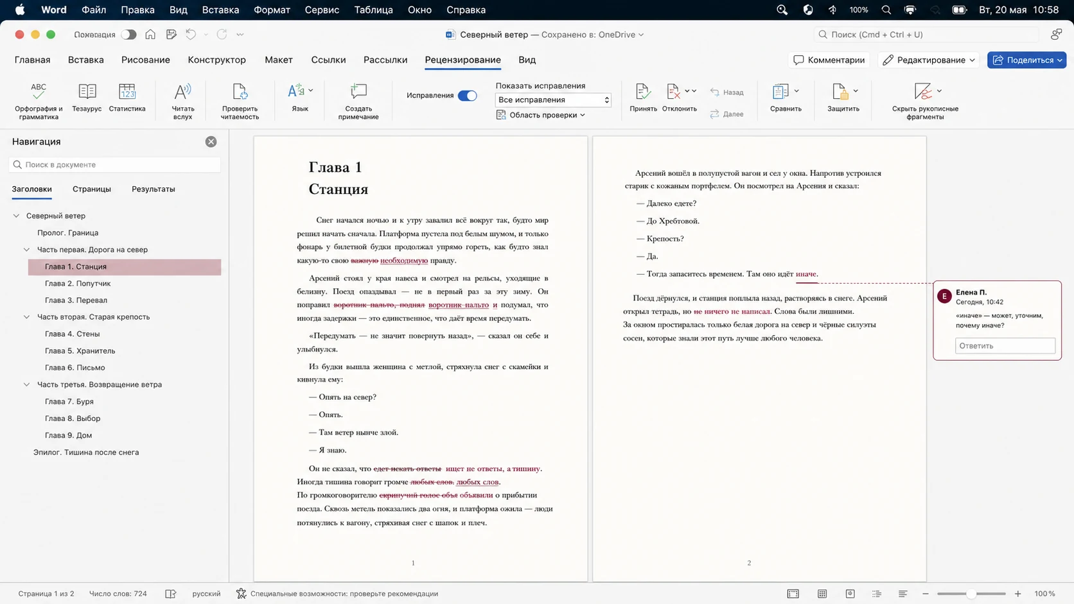Screen dimensions: 1074x604
Task: Create a new comment
Action: point(358,101)
